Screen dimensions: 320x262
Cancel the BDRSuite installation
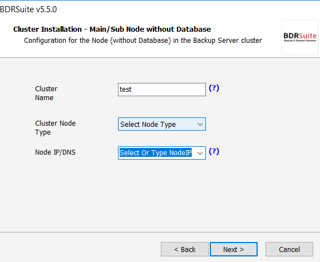pos(289,249)
